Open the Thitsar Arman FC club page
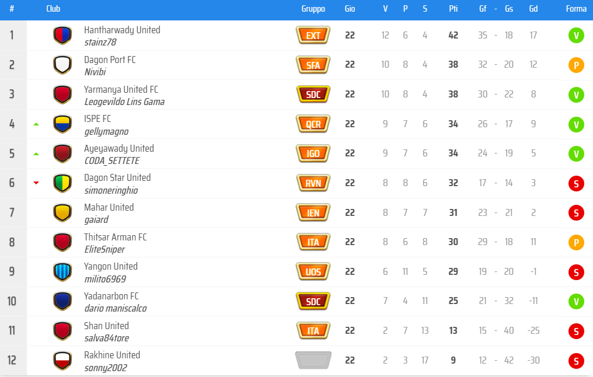This screenshot has width=593, height=377. [115, 237]
